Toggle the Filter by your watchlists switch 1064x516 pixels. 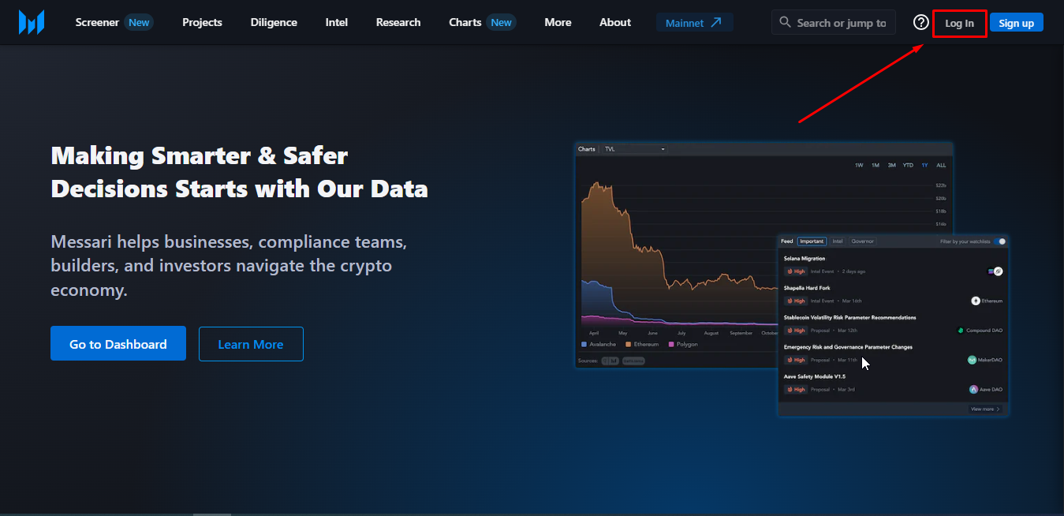click(1000, 241)
